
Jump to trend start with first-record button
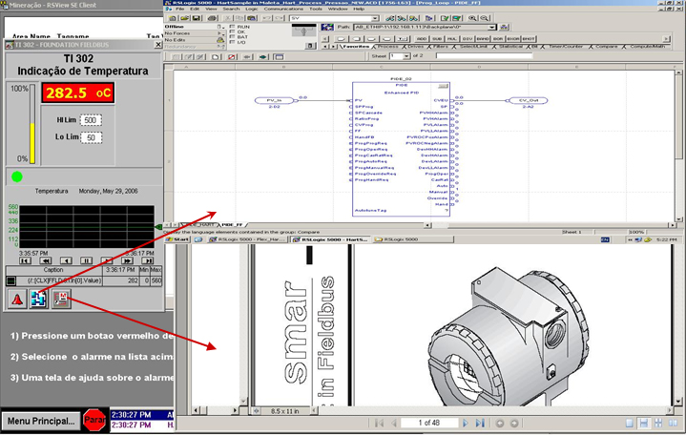25,260
